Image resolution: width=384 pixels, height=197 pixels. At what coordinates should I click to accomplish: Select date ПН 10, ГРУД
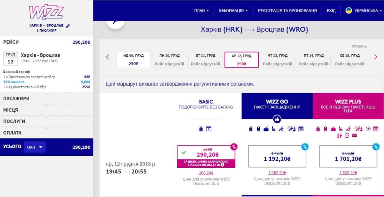click(x=169, y=60)
